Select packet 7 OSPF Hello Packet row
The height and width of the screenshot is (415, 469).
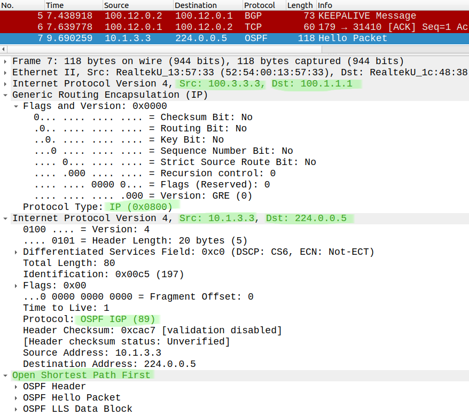click(234, 38)
